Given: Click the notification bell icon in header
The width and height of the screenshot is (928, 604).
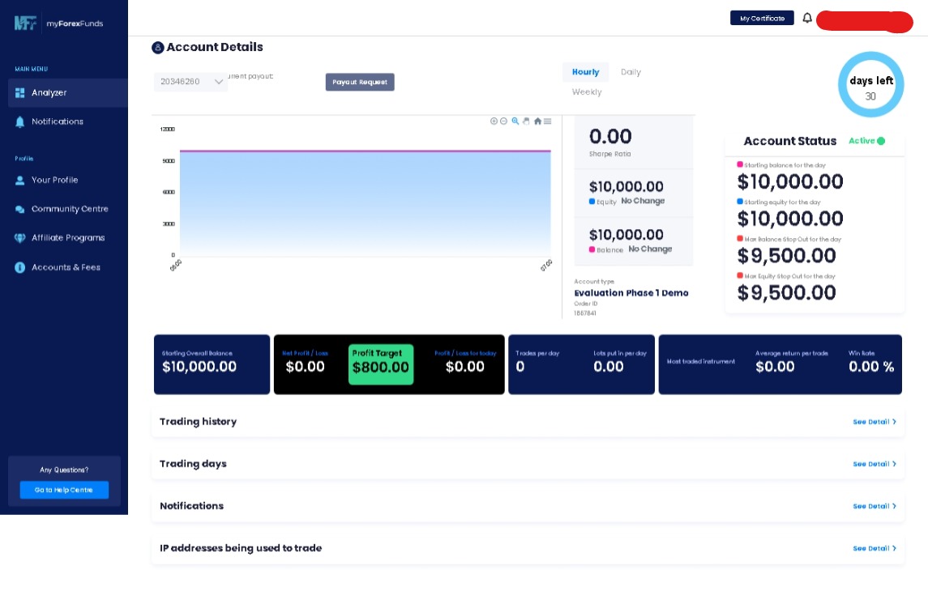Looking at the screenshot, I should 806,19.
